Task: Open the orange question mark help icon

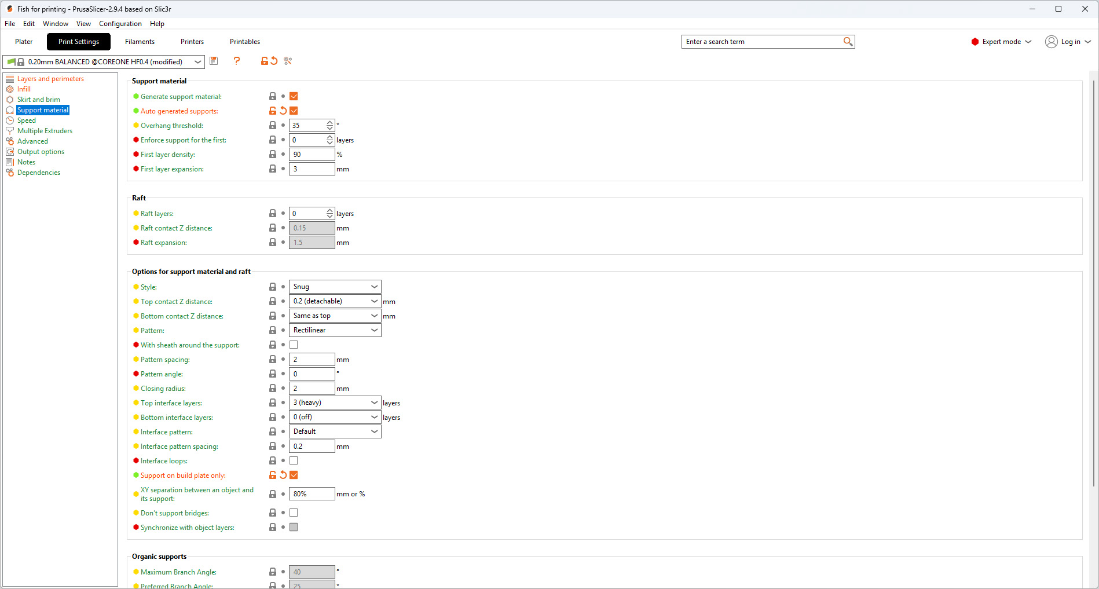Action: [x=237, y=61]
